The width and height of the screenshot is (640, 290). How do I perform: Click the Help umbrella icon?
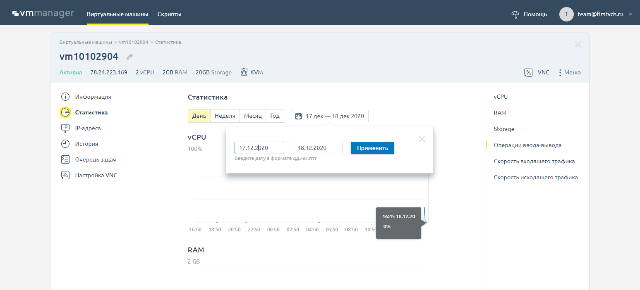(x=515, y=14)
